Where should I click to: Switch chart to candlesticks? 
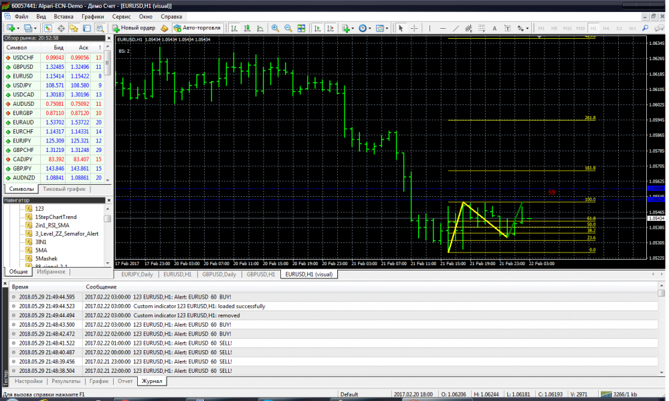point(247,28)
